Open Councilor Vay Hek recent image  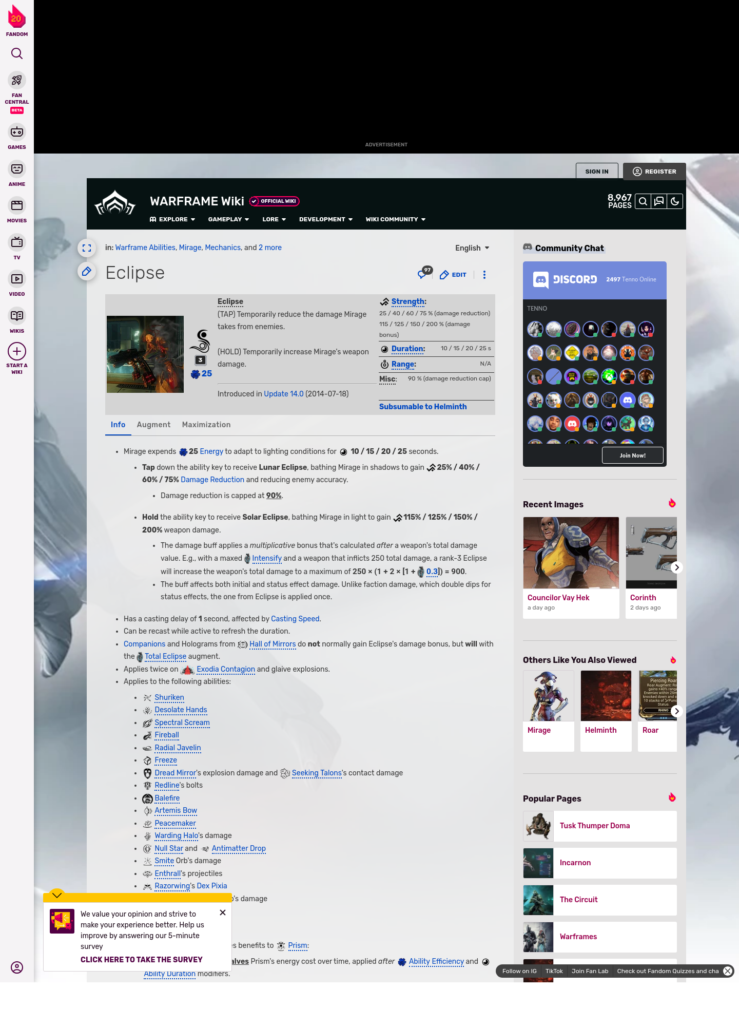pos(571,567)
